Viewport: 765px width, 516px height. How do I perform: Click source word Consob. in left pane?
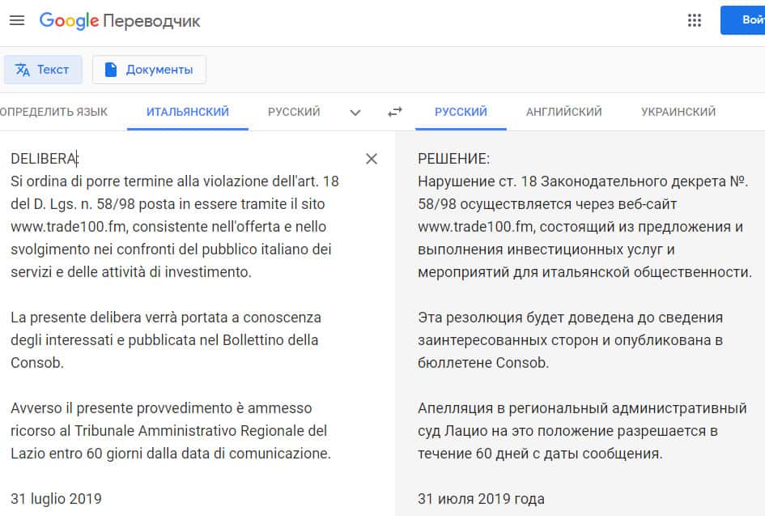[x=37, y=363]
